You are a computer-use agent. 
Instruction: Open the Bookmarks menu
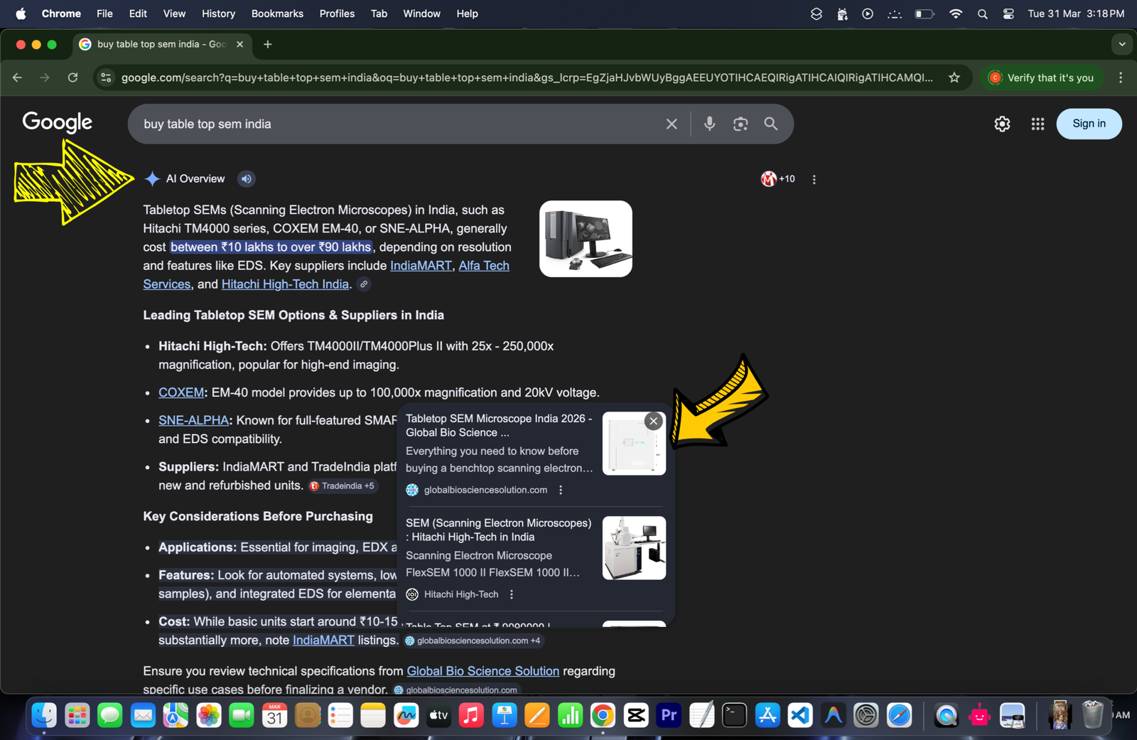point(277,14)
